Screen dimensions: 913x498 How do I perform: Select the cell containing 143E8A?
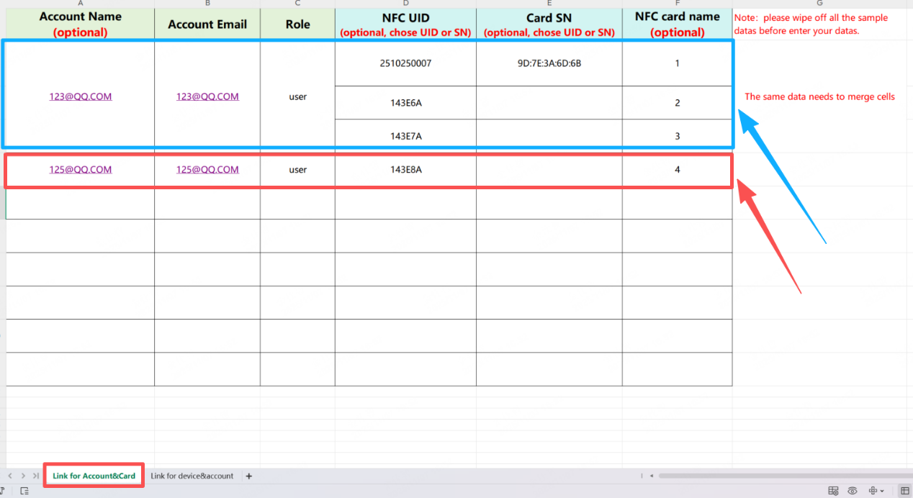(405, 170)
